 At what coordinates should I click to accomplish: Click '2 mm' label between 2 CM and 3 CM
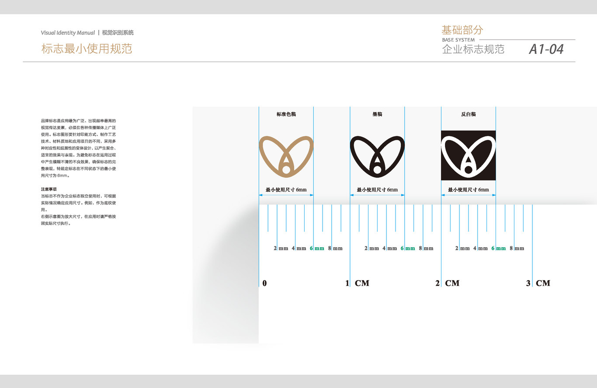(462, 248)
